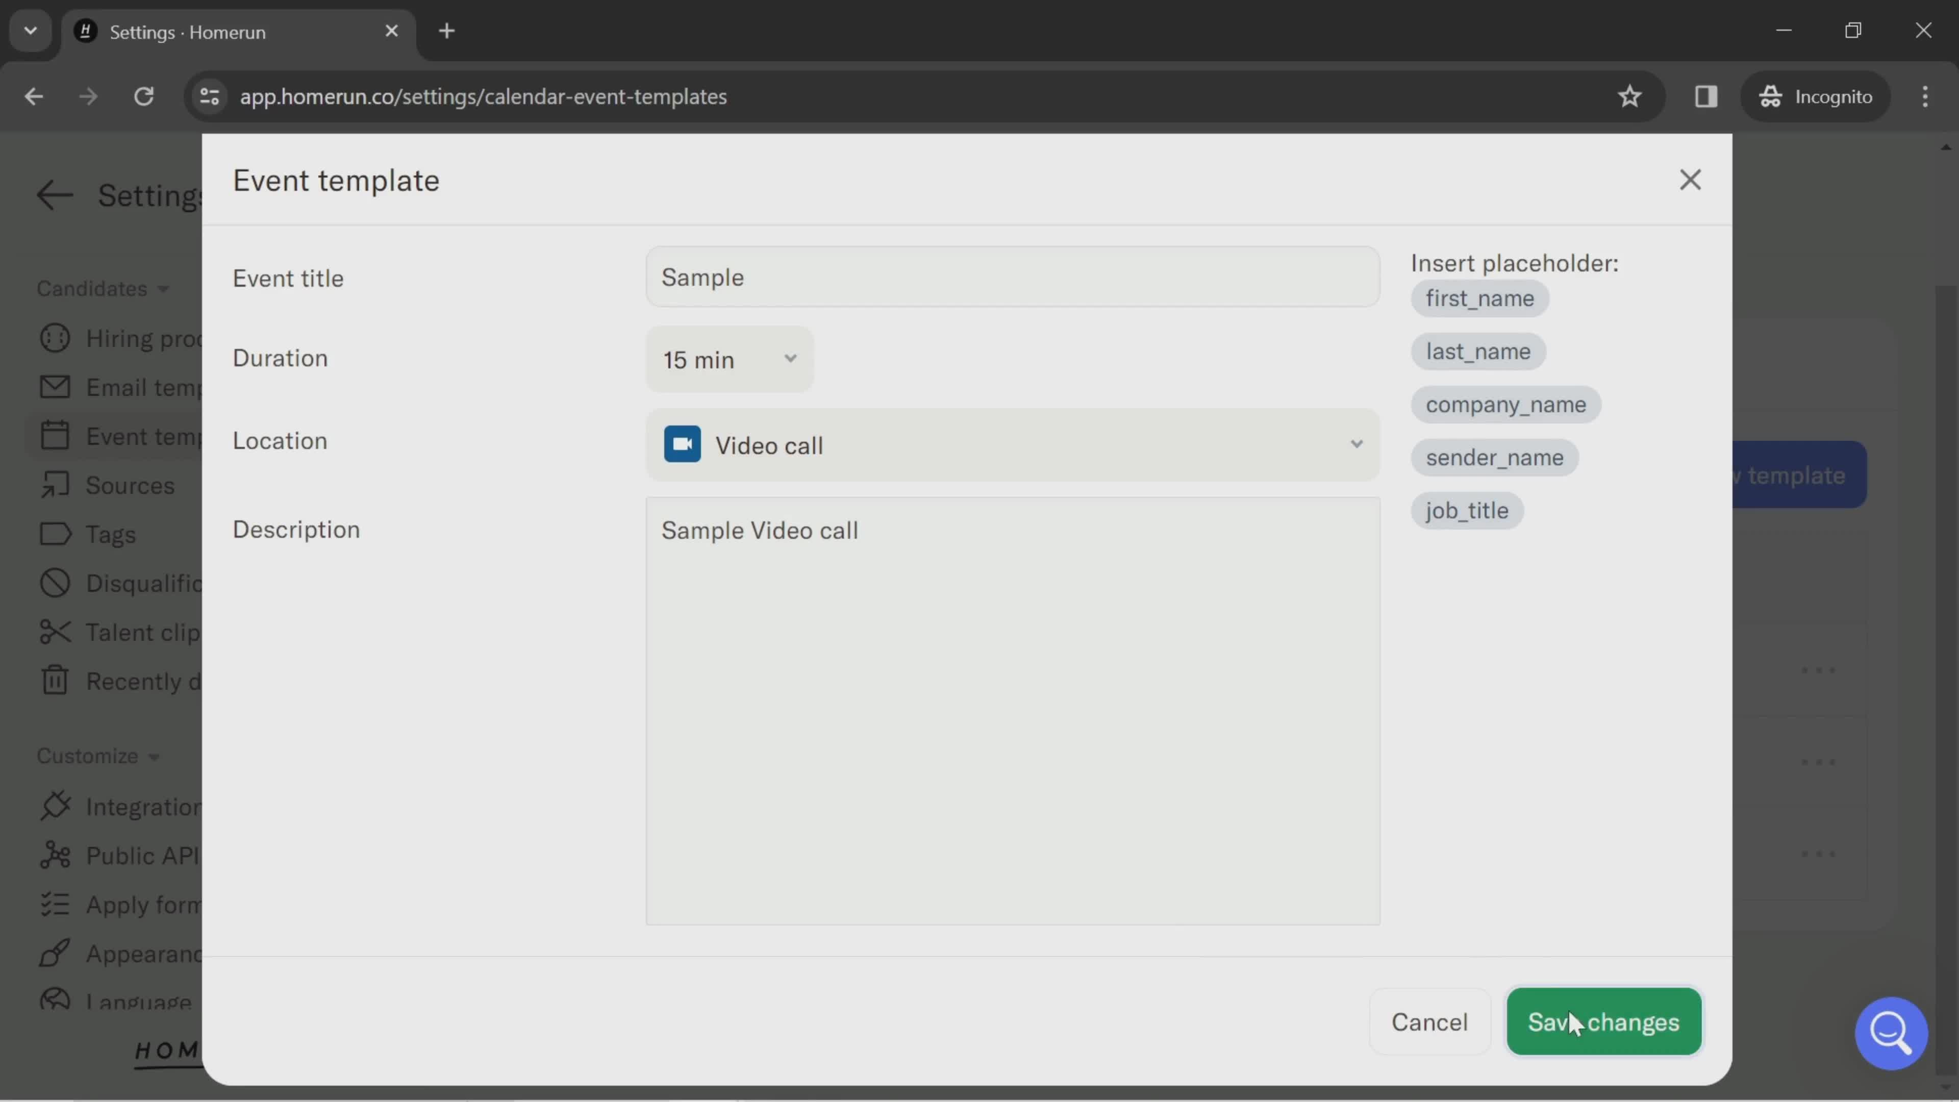Click the Event title input field
The width and height of the screenshot is (1959, 1102).
point(1011,276)
